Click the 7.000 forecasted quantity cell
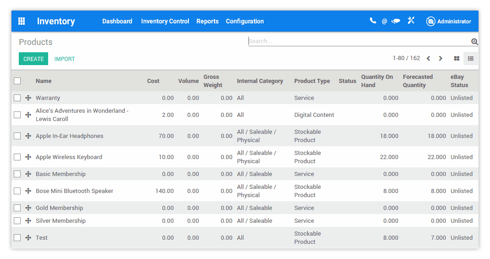The image size is (490, 259). [438, 237]
